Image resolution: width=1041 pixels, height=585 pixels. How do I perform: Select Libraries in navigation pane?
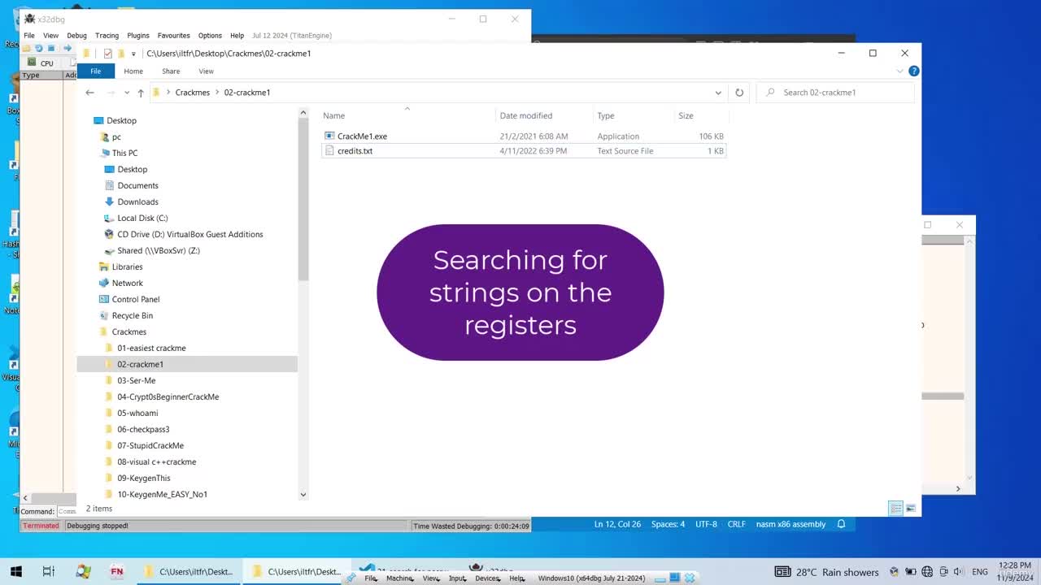click(x=127, y=266)
